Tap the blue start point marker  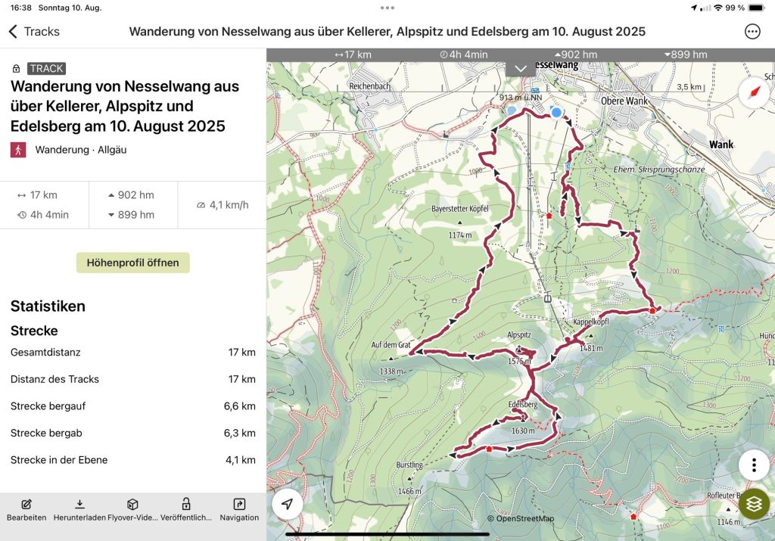[557, 113]
